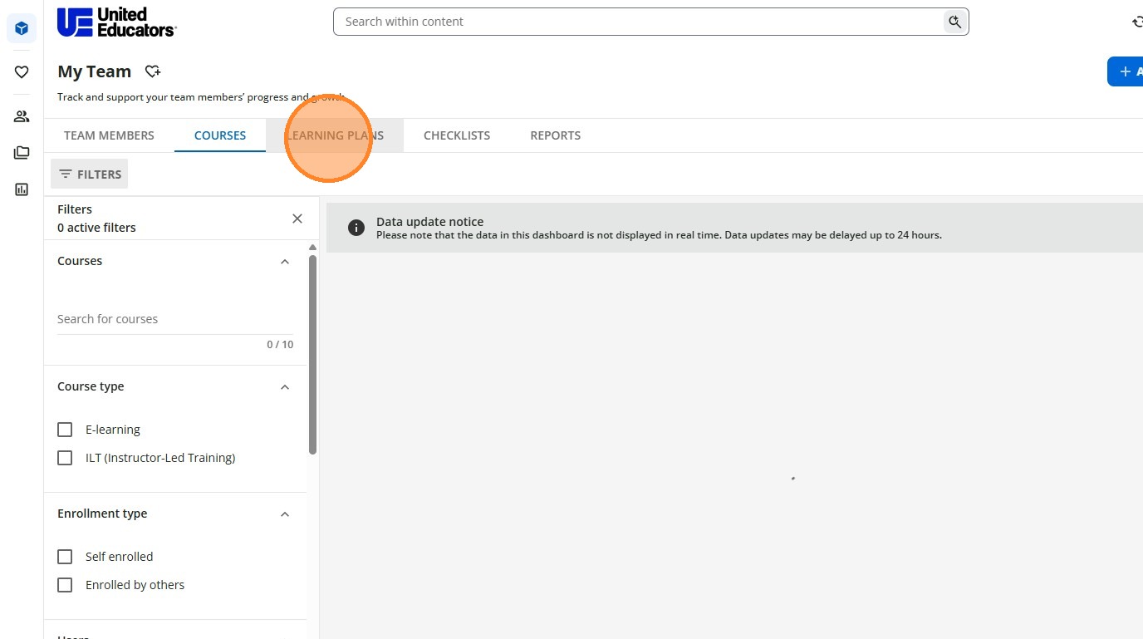The image size is (1143, 639).
Task: Check the Enrolled by others checkbox
Action: click(65, 585)
